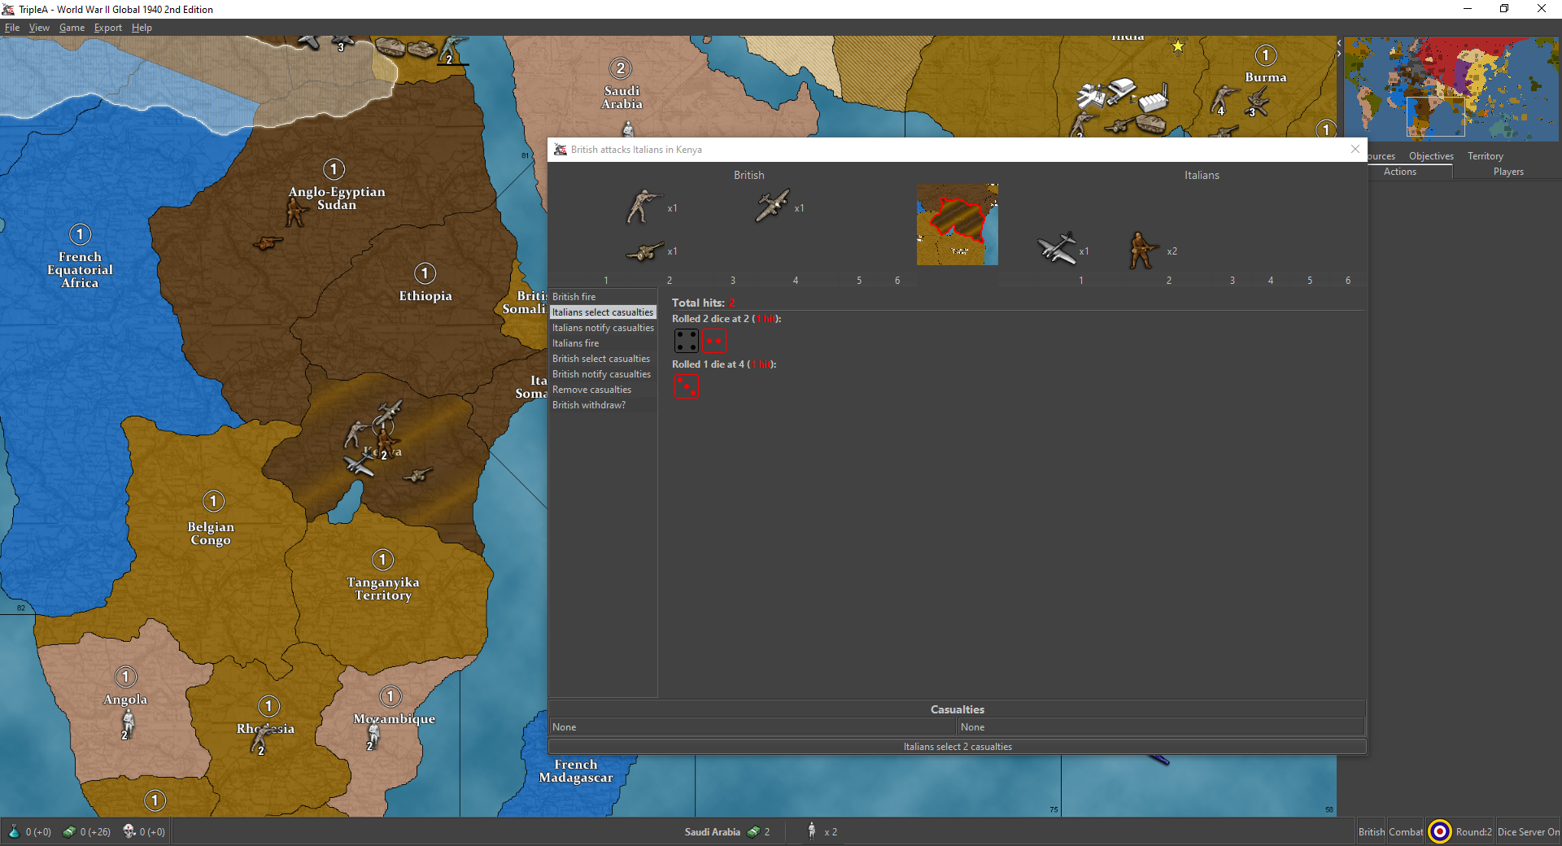Click the British infantry unit in battle panel
Image resolution: width=1562 pixels, height=846 pixels.
coord(644,207)
